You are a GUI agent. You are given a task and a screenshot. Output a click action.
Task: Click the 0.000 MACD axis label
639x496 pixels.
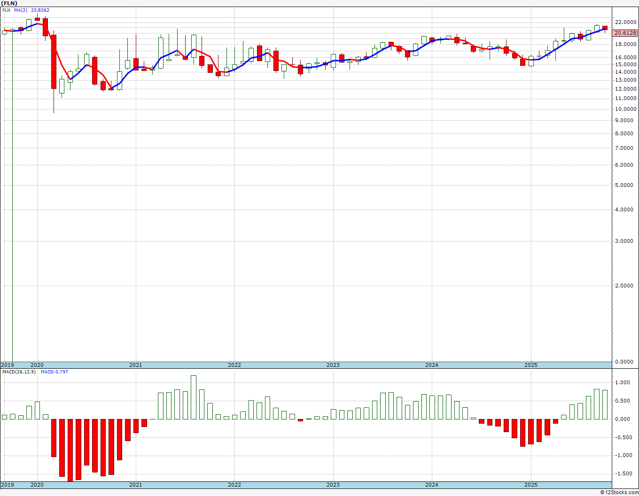click(x=623, y=419)
